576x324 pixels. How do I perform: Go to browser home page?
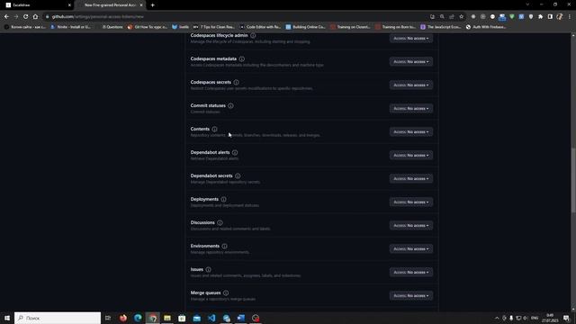[35, 16]
